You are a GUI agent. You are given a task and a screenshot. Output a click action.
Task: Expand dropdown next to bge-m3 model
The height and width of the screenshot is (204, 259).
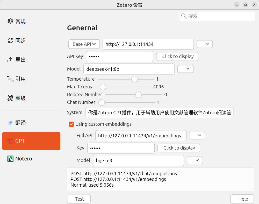tap(195, 160)
